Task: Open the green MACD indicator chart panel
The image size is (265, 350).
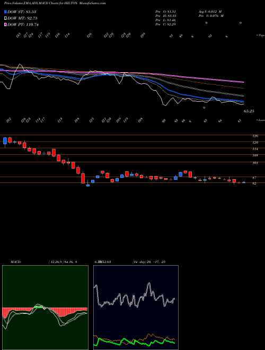Action: pyautogui.click(x=45, y=308)
